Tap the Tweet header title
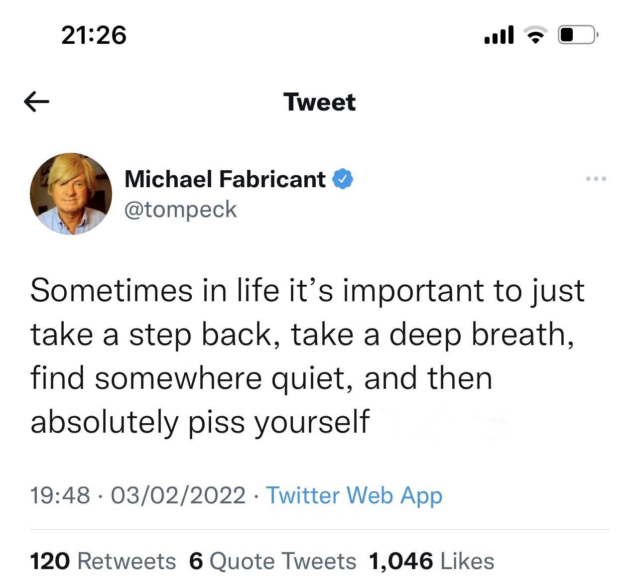Screen dimensions: 639x588 (320, 102)
